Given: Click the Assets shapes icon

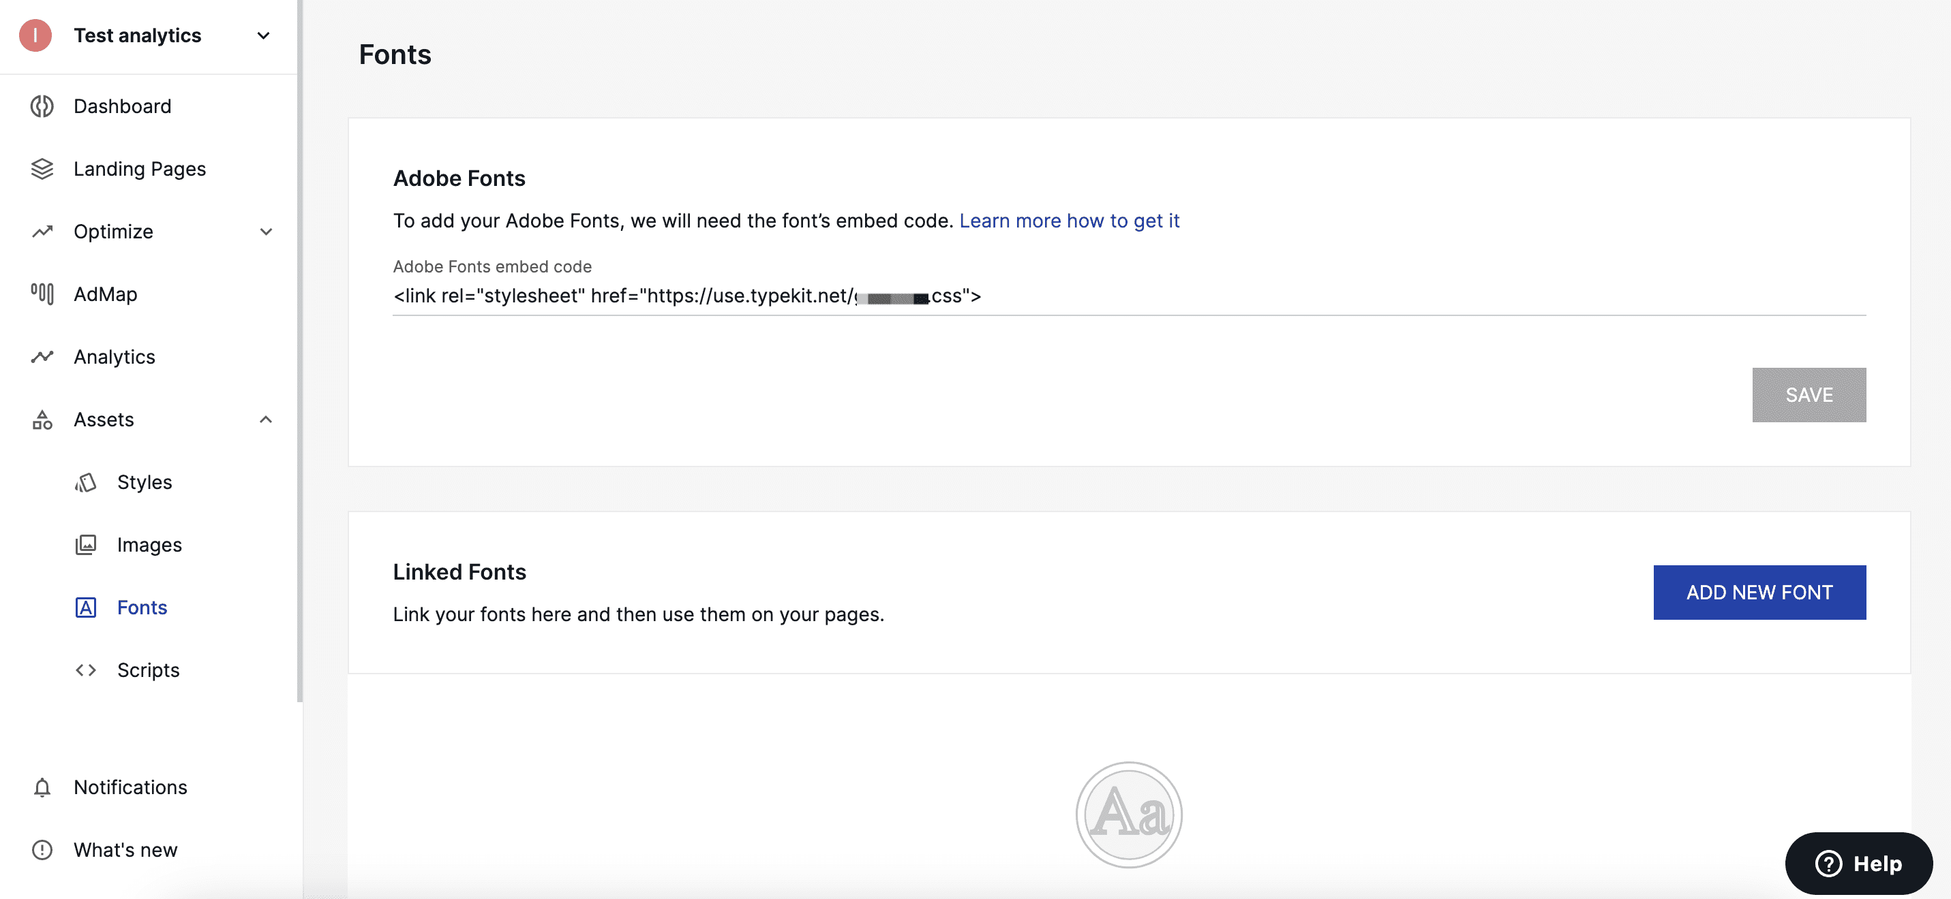Looking at the screenshot, I should coord(42,420).
